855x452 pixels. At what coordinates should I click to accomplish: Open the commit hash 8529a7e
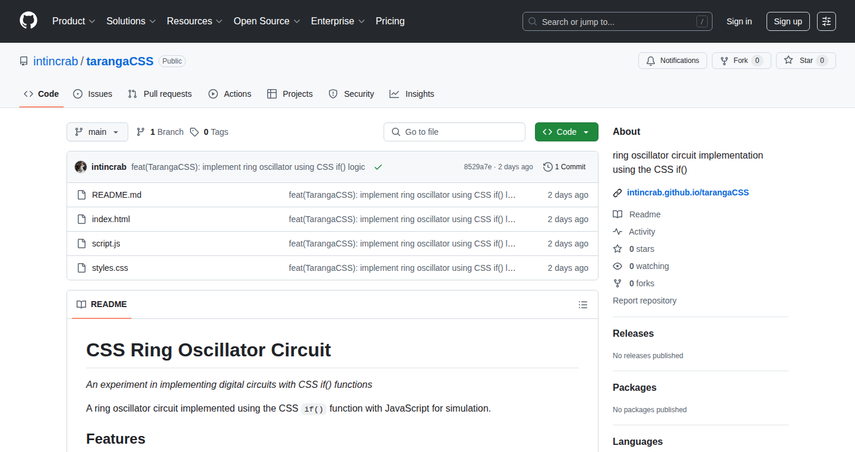click(x=478, y=167)
